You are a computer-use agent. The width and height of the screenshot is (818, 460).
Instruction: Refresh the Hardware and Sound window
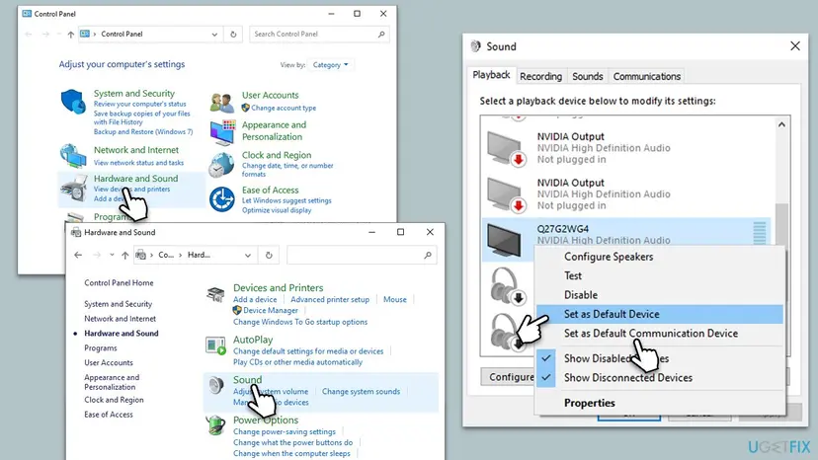click(269, 255)
